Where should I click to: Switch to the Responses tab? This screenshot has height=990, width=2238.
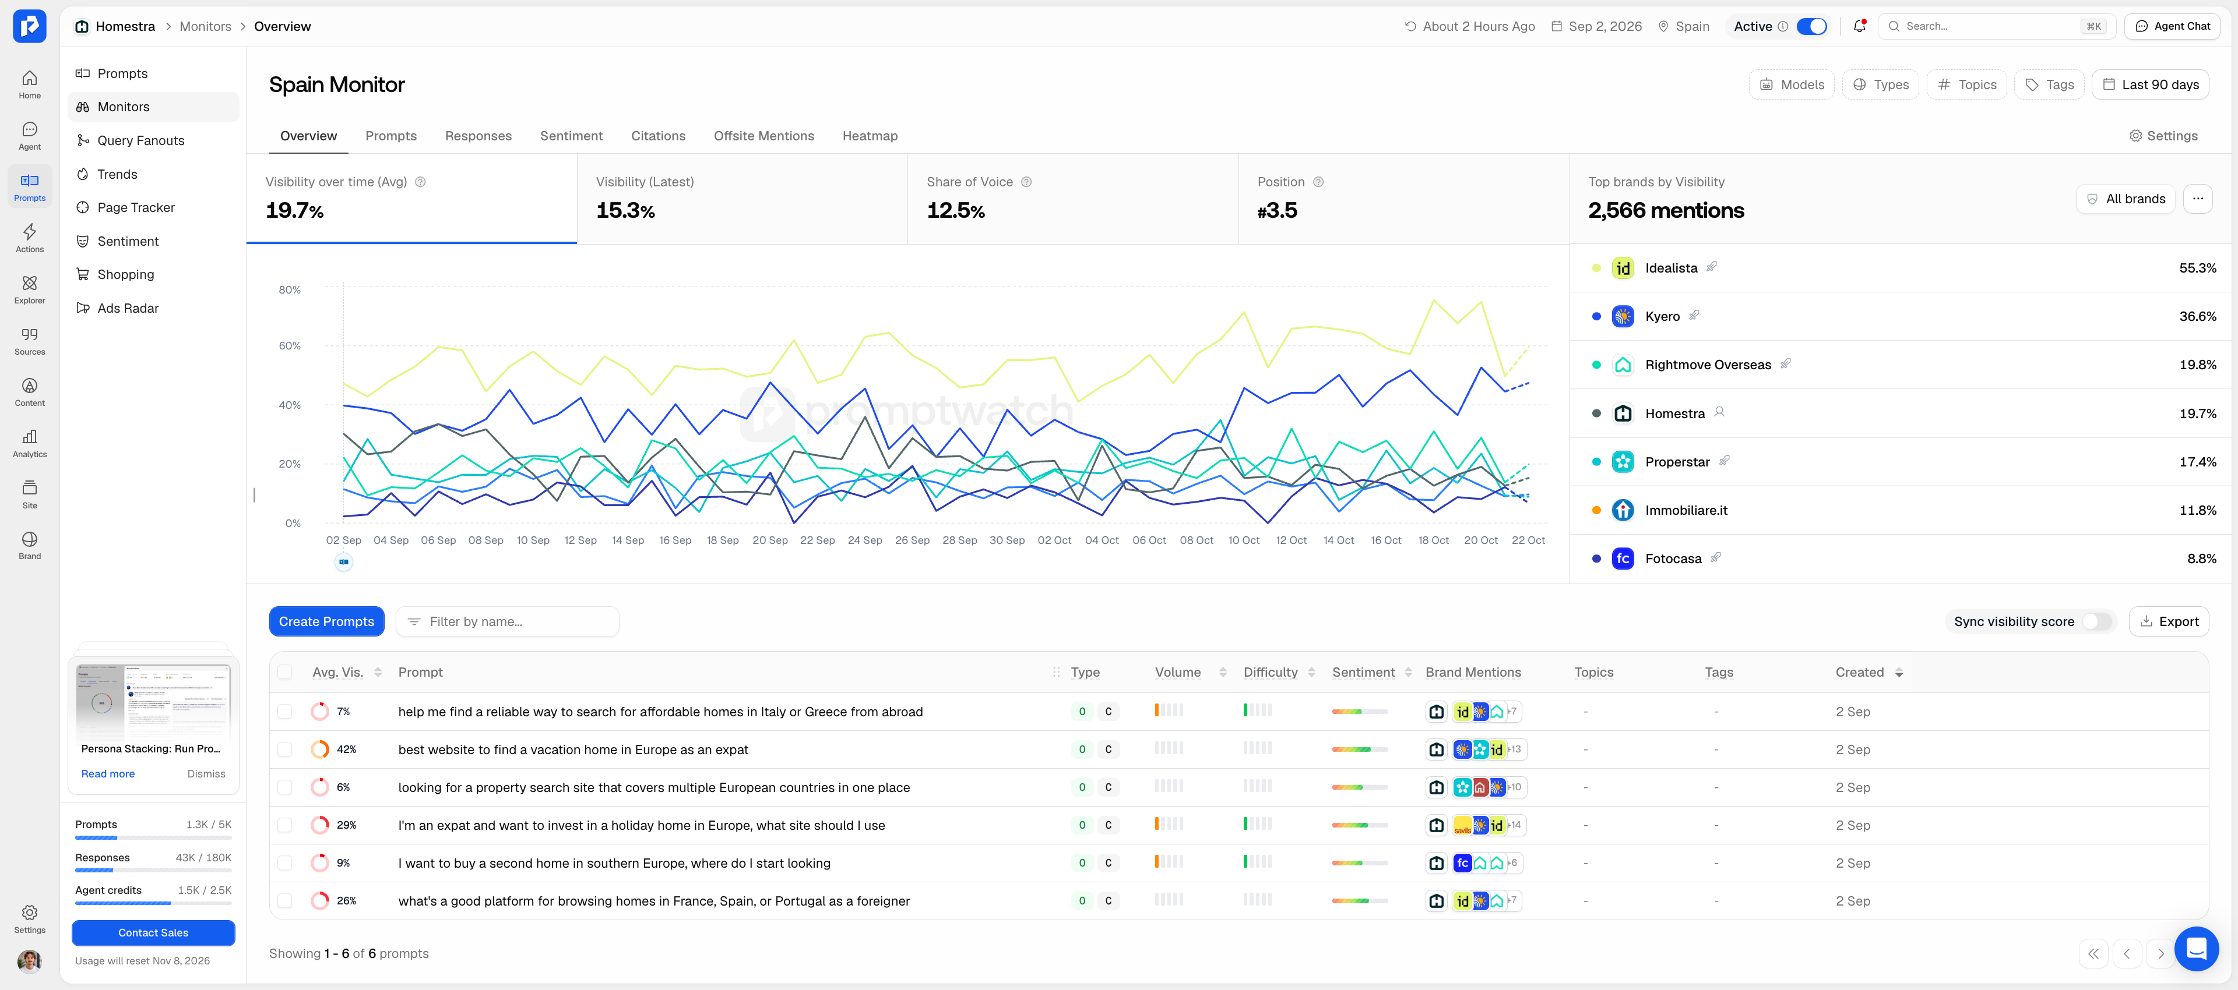(x=478, y=136)
